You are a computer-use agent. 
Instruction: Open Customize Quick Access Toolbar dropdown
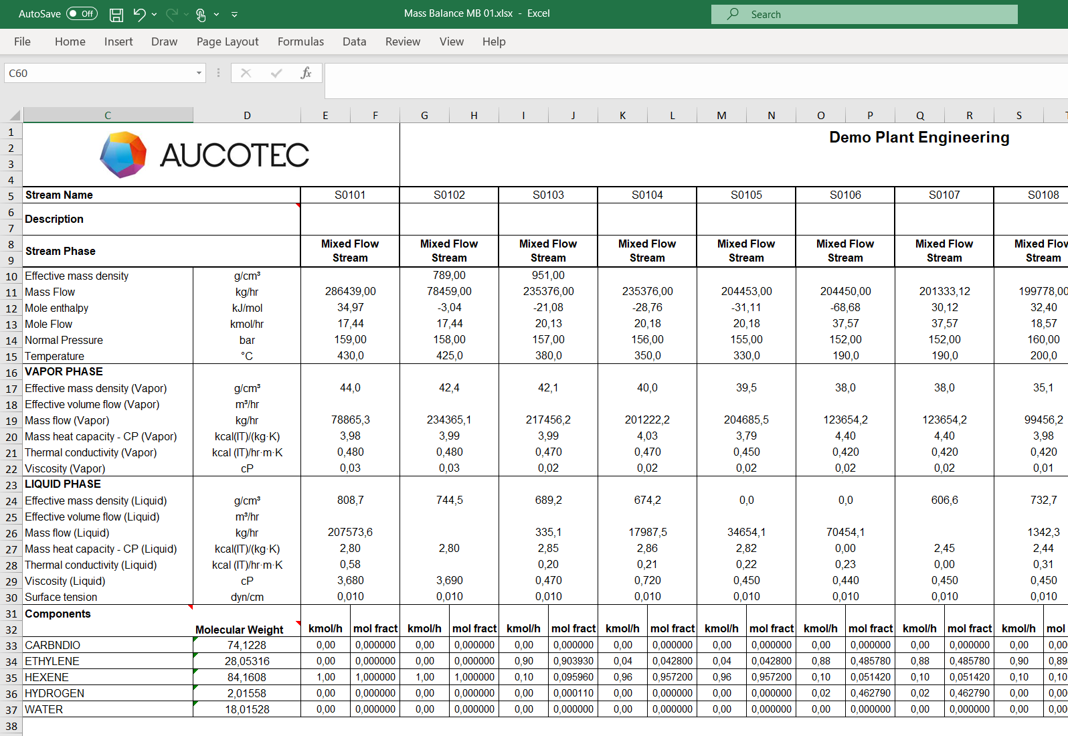(234, 14)
